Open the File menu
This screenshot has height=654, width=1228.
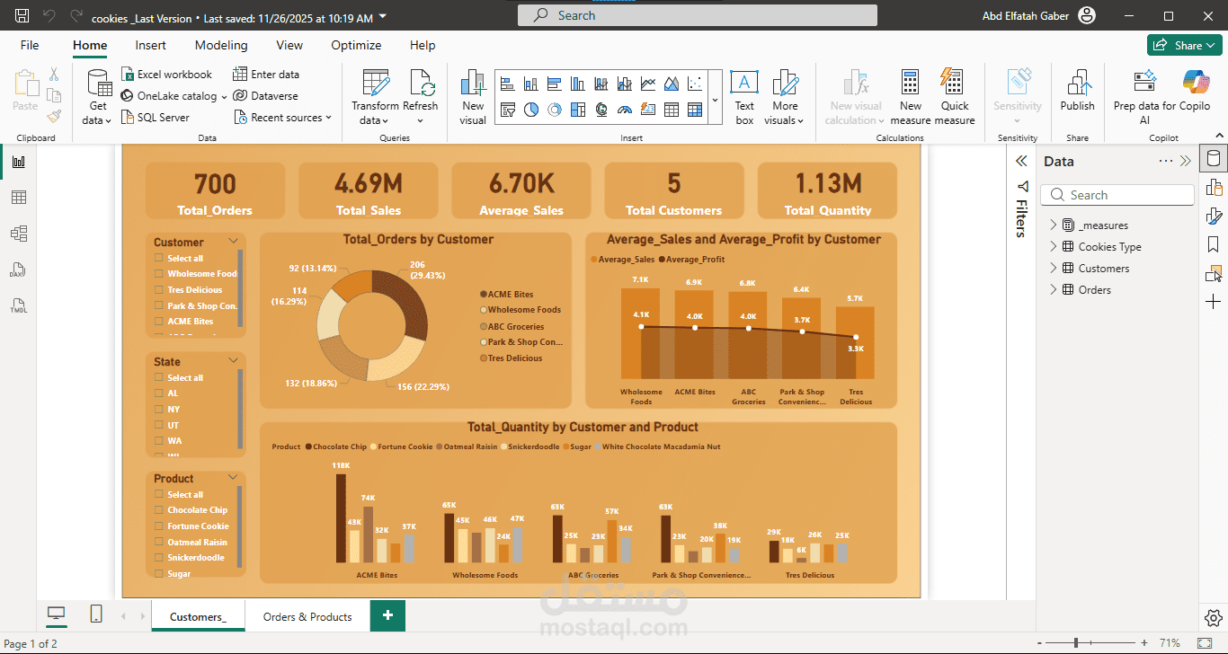(x=30, y=45)
